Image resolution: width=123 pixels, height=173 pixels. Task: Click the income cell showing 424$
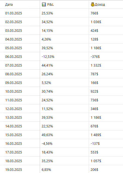(94, 31)
